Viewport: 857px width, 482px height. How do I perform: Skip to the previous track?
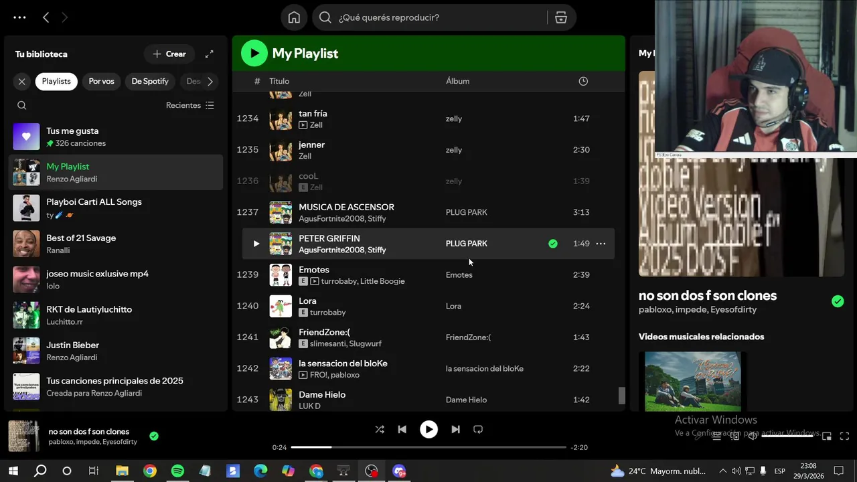[402, 429]
